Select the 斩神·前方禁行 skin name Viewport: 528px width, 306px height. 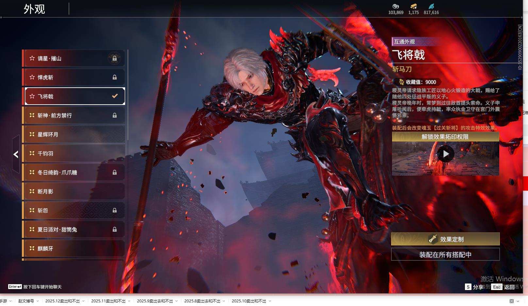(x=55, y=115)
